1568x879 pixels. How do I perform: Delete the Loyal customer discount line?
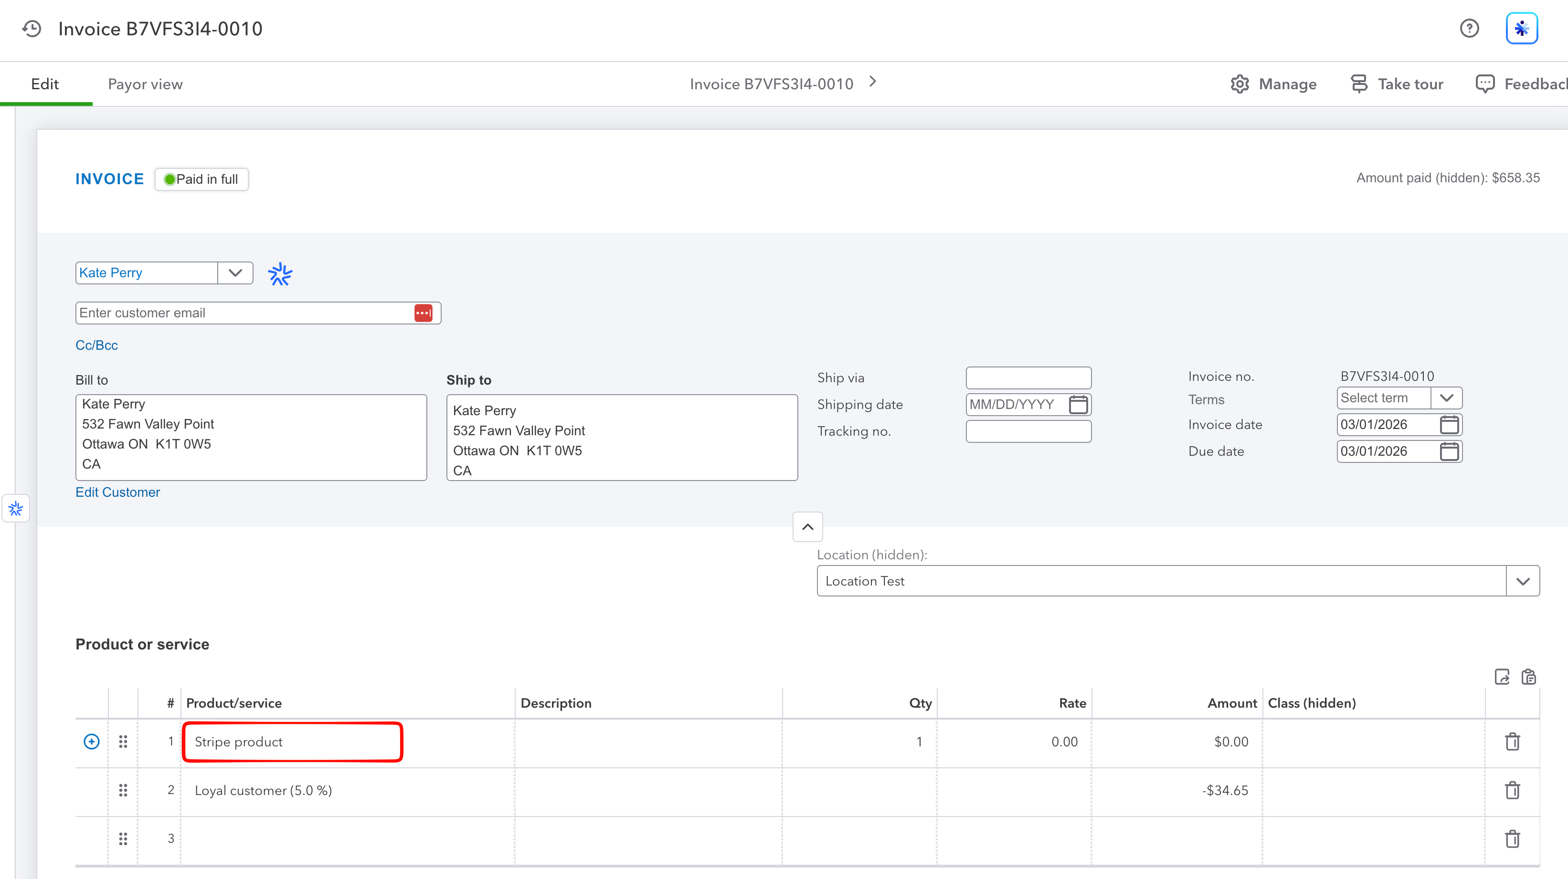point(1513,790)
